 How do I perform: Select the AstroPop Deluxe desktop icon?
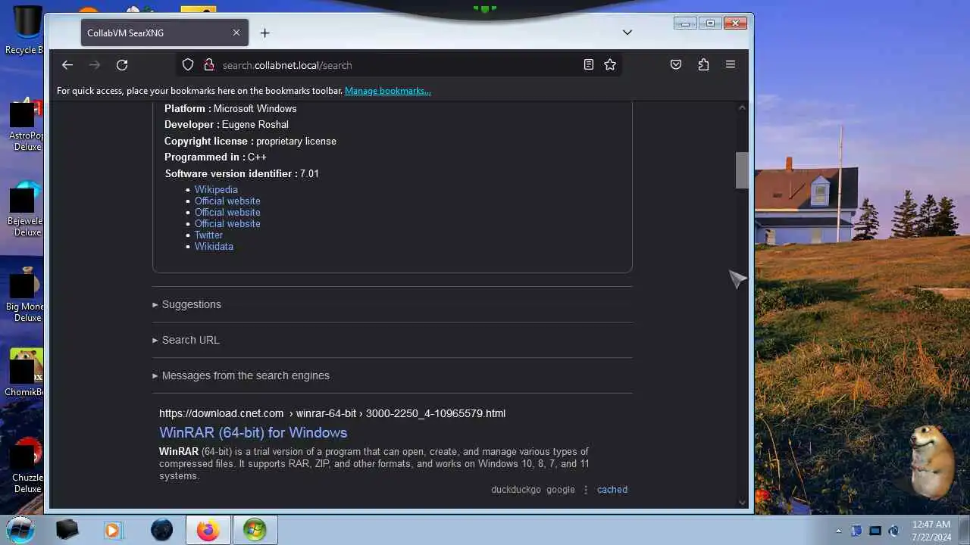tap(27, 125)
